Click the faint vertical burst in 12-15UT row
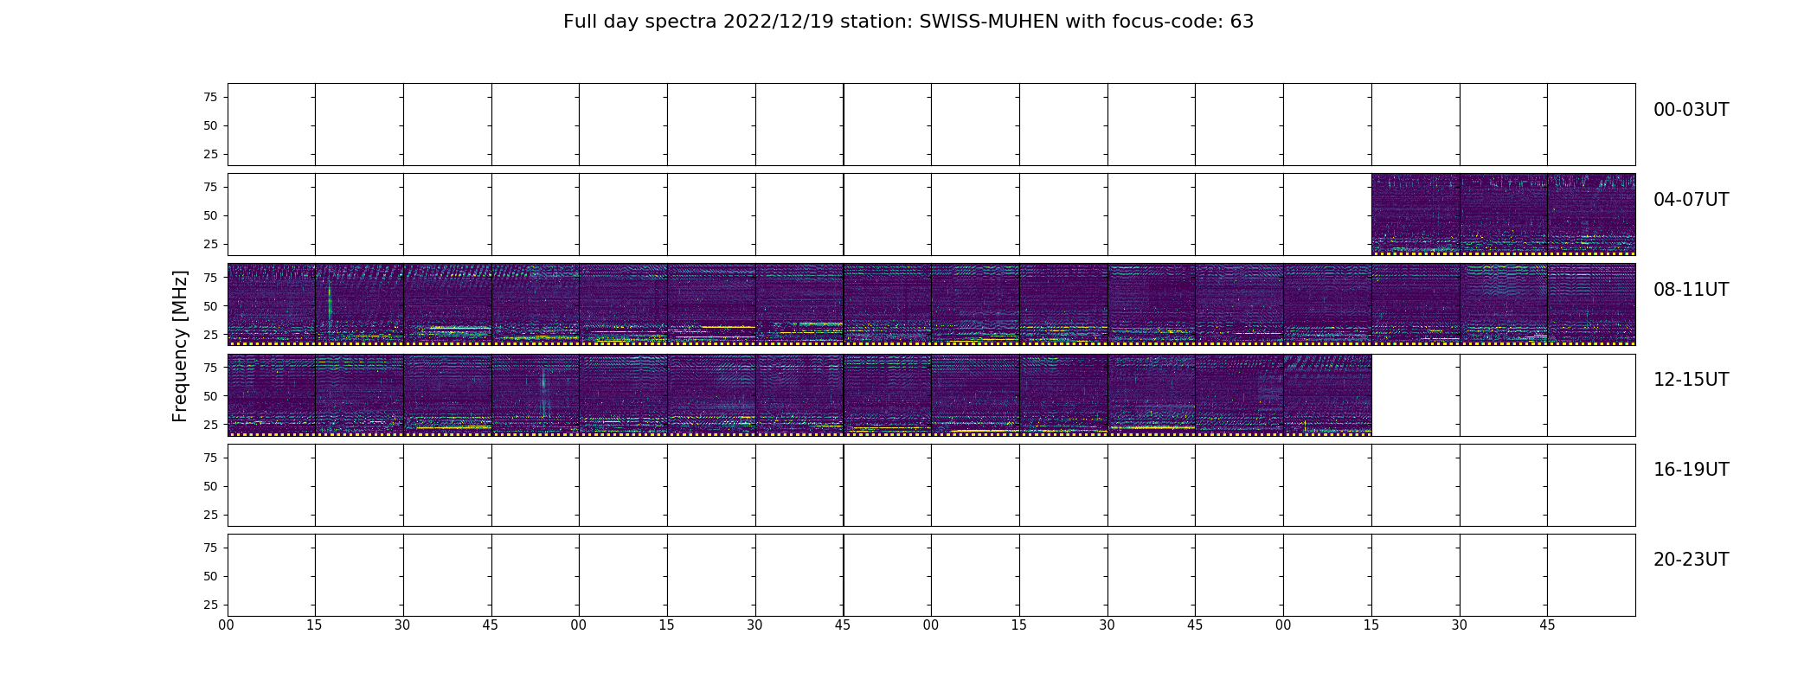 point(543,391)
